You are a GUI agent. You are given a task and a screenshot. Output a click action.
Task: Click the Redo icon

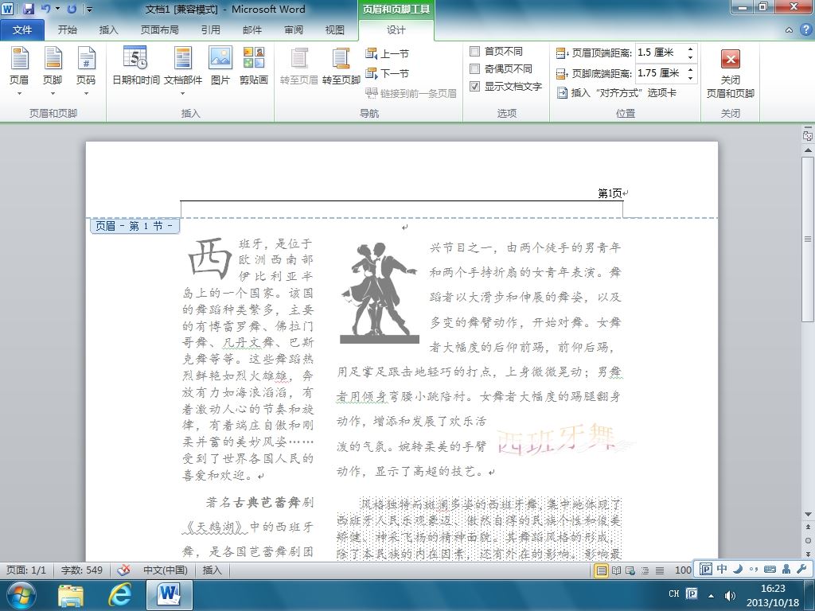click(x=72, y=9)
